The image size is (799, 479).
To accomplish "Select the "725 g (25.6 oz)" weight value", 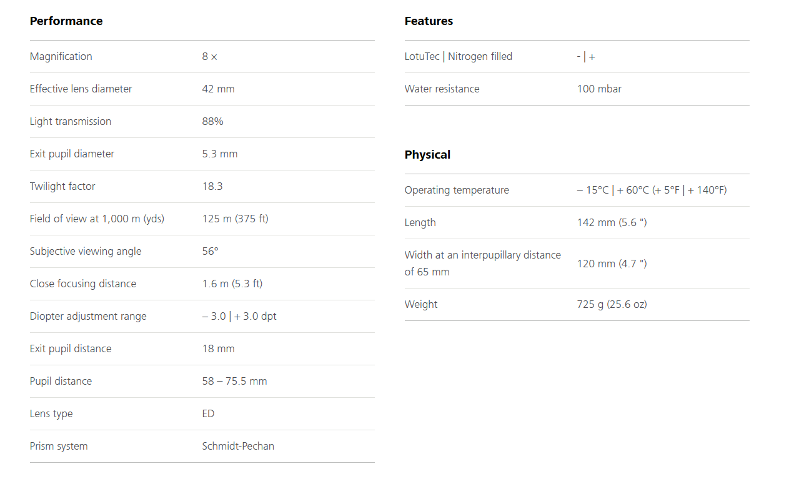I will [612, 305].
